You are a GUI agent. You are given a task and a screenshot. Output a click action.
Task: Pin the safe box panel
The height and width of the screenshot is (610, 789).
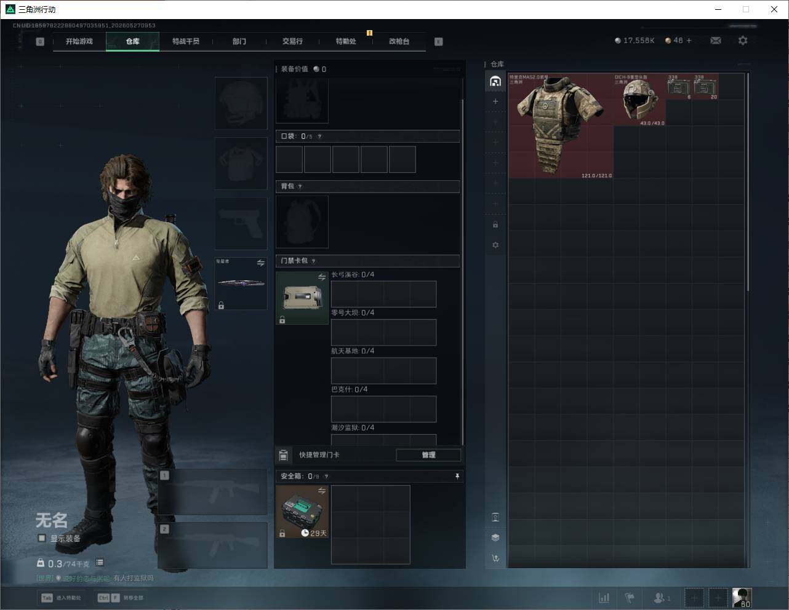457,476
